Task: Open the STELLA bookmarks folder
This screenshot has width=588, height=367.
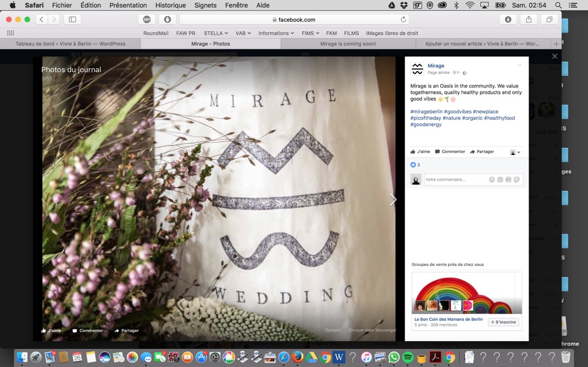Action: coord(216,33)
